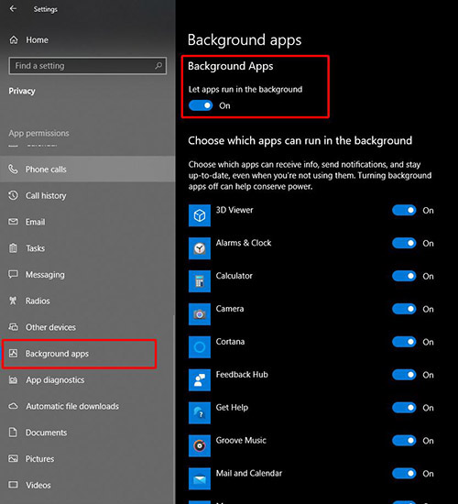
Task: Click the Phone calls handset icon
Action: tap(13, 170)
